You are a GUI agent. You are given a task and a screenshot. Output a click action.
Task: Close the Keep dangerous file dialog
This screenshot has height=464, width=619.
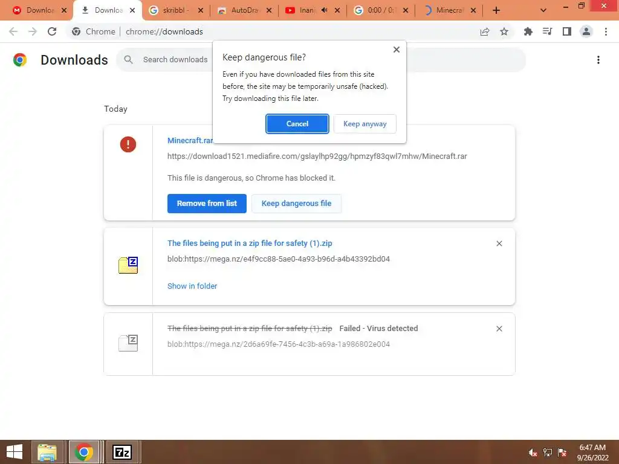[397, 50]
